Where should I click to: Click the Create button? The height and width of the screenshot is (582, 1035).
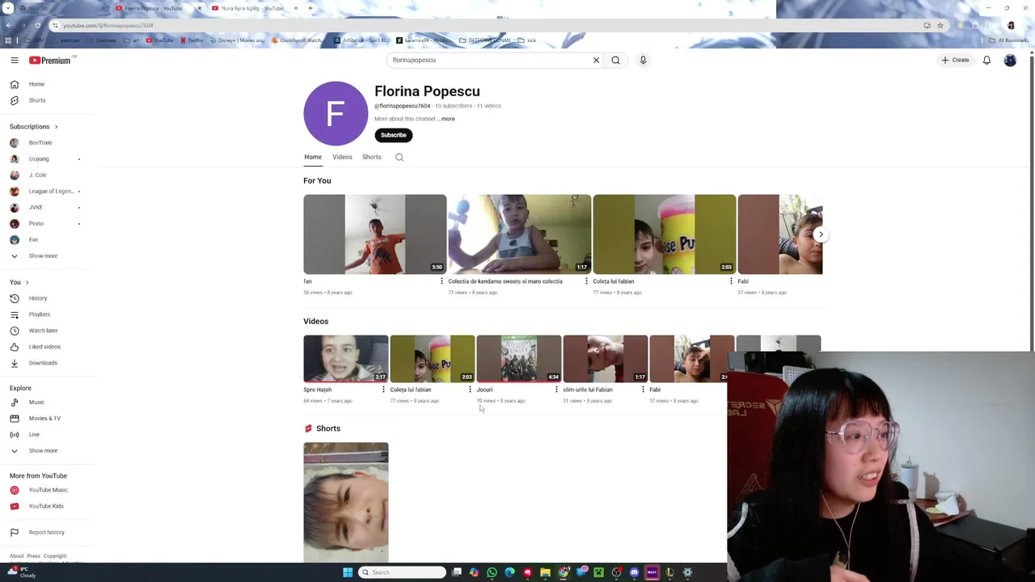pos(955,60)
